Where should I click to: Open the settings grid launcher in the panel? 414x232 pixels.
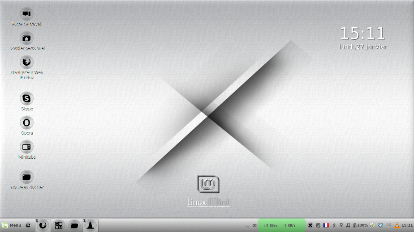pos(59,225)
